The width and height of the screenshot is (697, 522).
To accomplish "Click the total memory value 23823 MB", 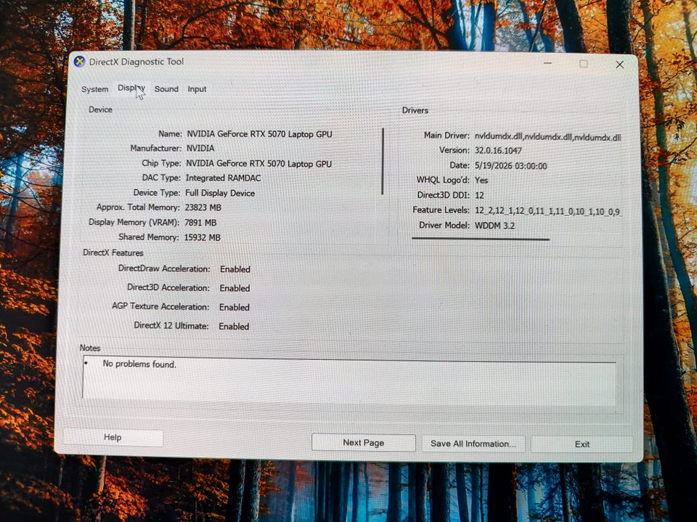I will coord(203,208).
